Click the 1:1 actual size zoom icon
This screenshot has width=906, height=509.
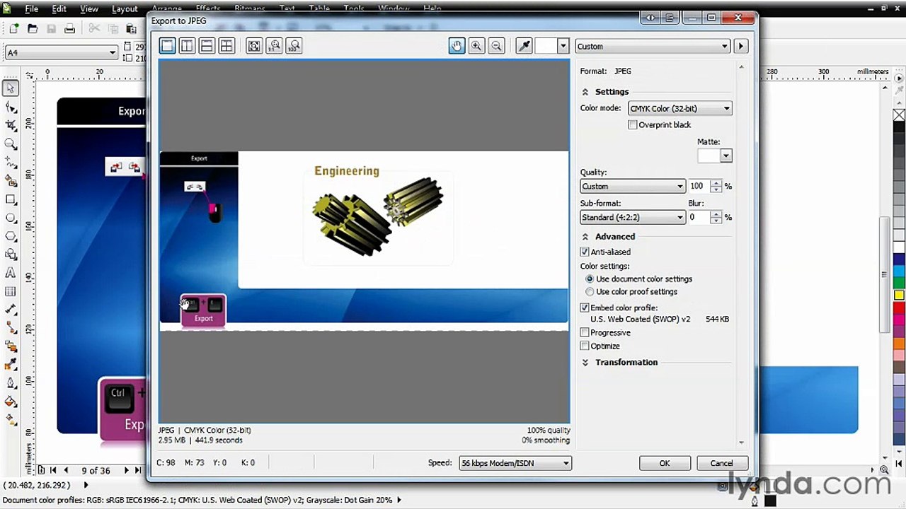coord(275,46)
